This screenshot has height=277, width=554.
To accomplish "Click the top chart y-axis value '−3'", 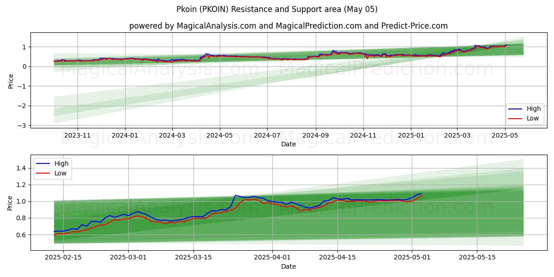I will (x=23, y=126).
